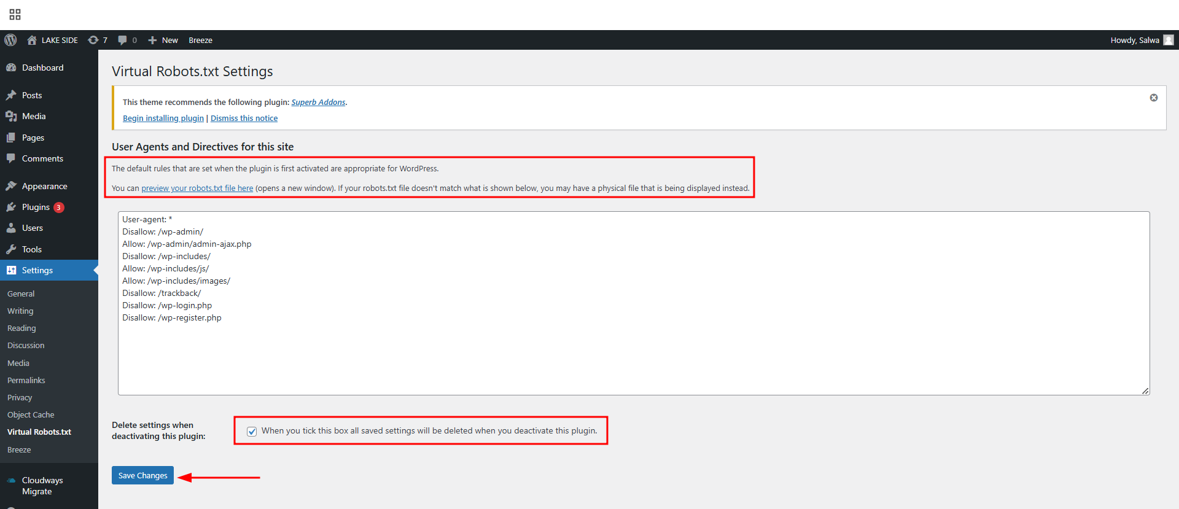Click the Settings menu label
This screenshot has height=509, width=1179.
tap(37, 270)
